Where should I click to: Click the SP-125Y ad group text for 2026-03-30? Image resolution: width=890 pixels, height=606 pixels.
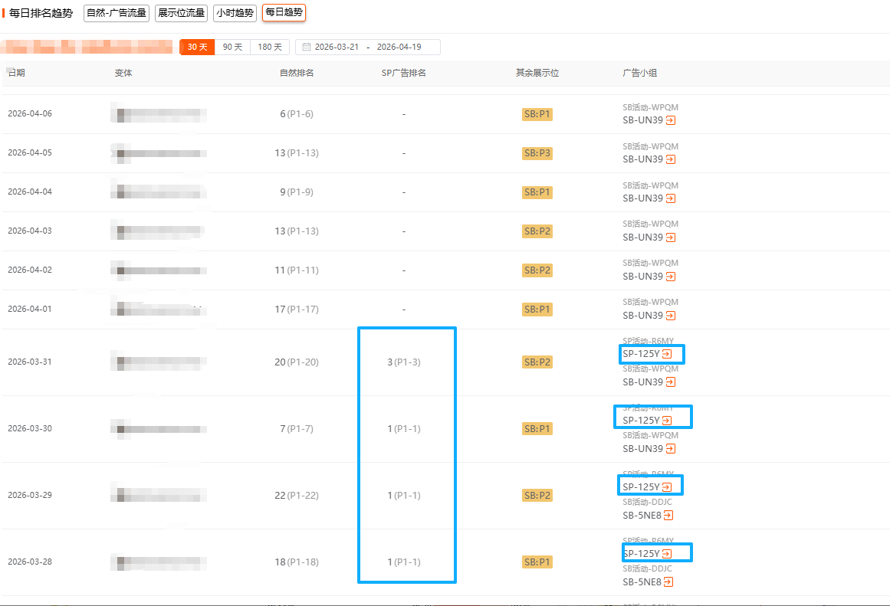pyautogui.click(x=641, y=421)
